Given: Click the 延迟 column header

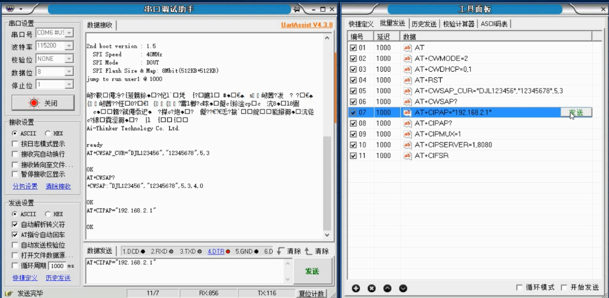Looking at the screenshot, I should click(387, 37).
